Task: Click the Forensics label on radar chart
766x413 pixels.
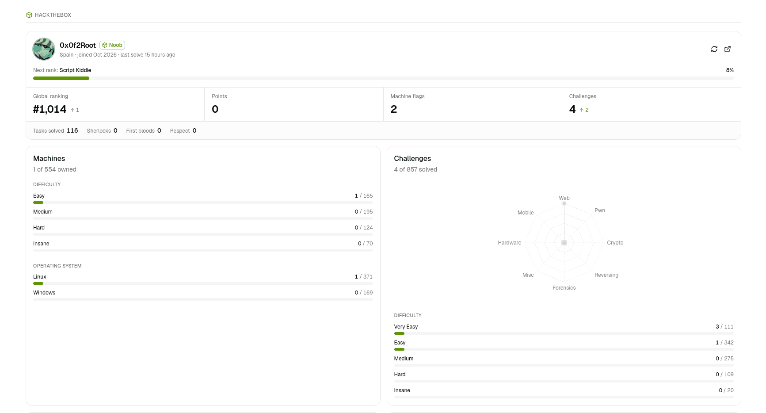Action: click(x=564, y=288)
